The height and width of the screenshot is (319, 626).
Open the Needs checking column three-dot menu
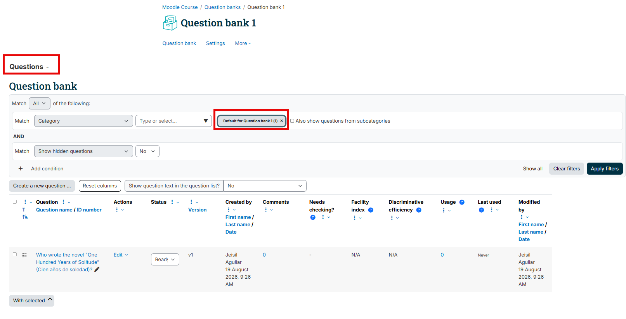[x=323, y=217]
